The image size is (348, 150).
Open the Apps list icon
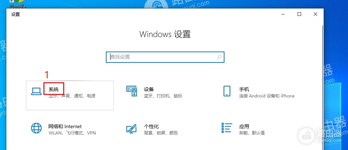click(x=227, y=128)
